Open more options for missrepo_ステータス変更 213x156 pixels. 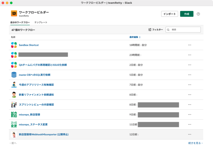(190, 124)
